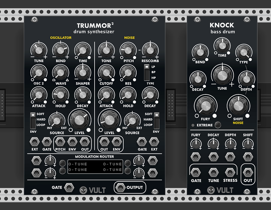Click the Knock large TUNE knob
The height and width of the screenshot is (210, 271).
tap(222, 75)
